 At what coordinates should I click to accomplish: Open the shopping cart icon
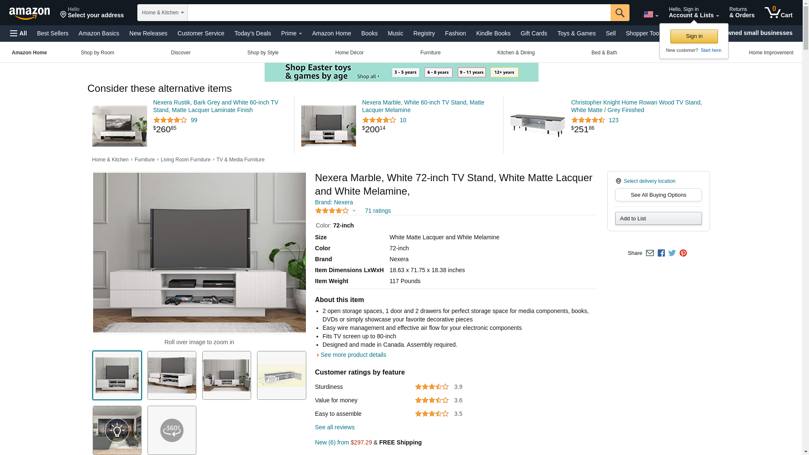779,13
